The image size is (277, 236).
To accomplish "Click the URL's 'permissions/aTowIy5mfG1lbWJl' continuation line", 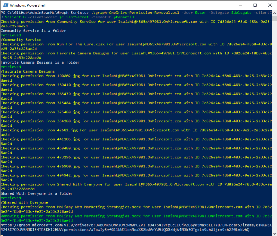I will 125,230.
